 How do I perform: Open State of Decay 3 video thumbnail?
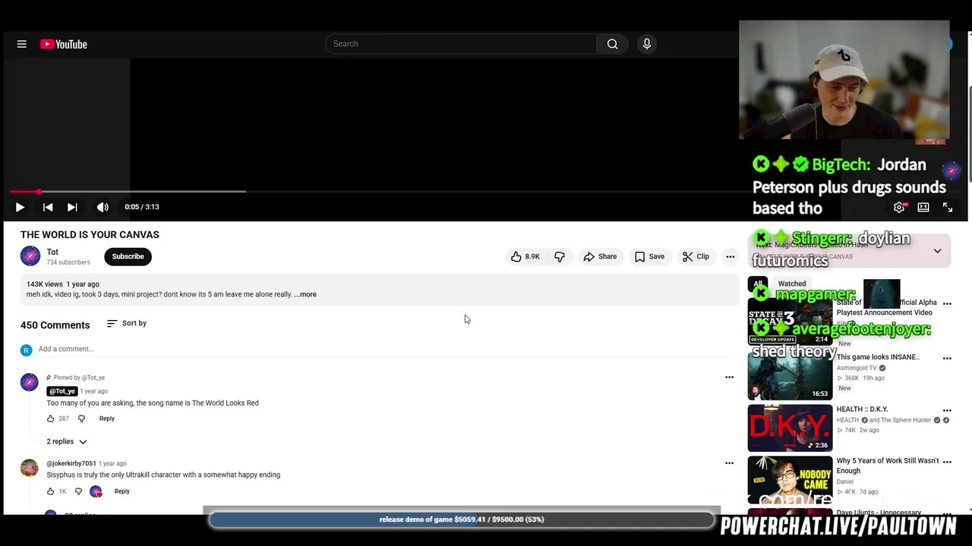[x=790, y=321]
